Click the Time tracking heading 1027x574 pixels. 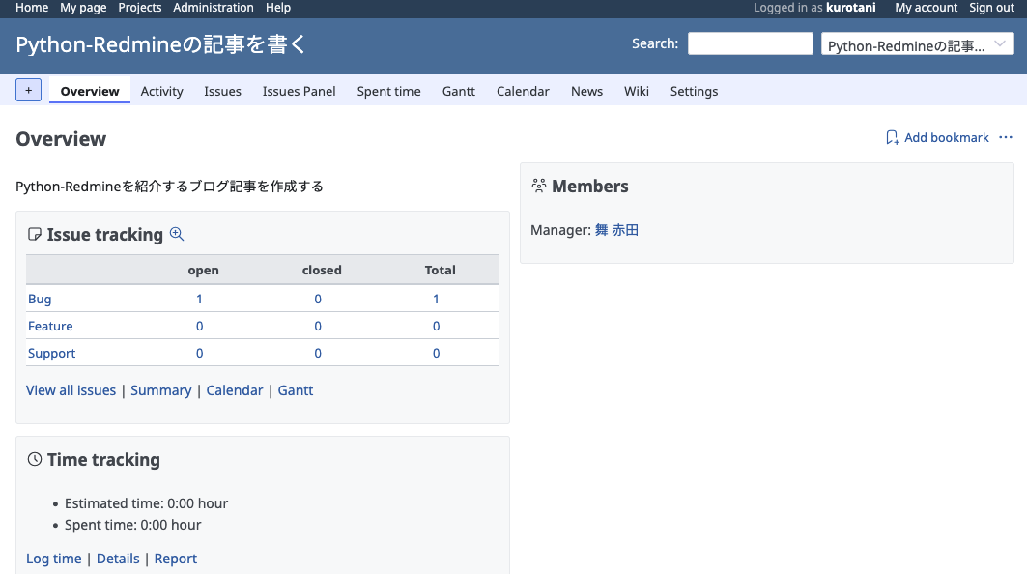coord(103,460)
